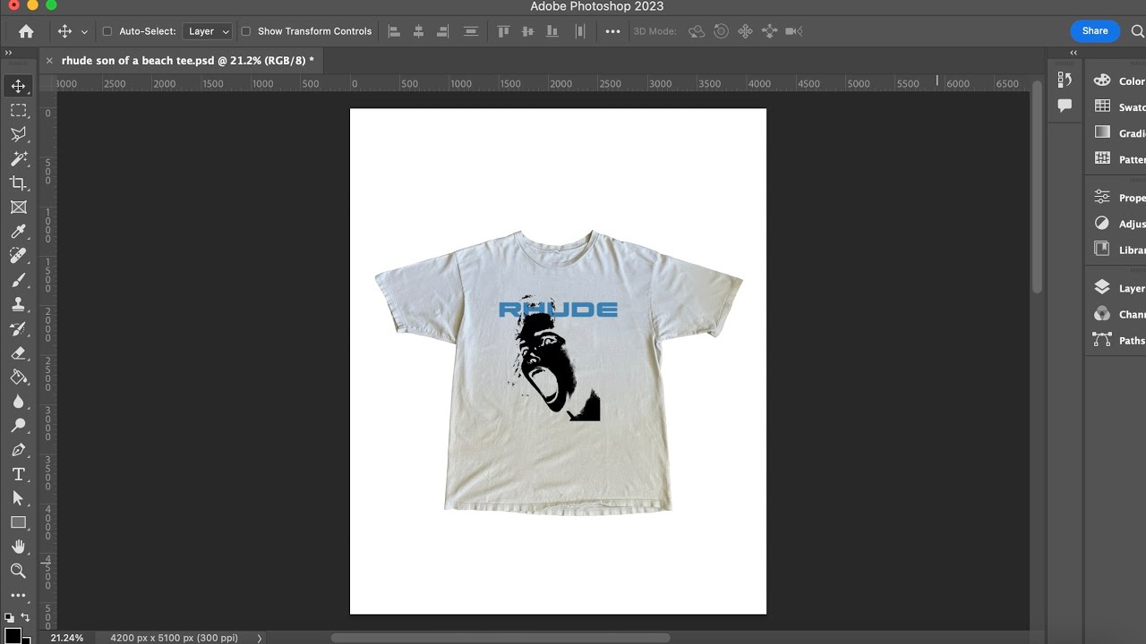The image size is (1146, 644).
Task: Swap foreground and background colors
Action: tap(25, 618)
